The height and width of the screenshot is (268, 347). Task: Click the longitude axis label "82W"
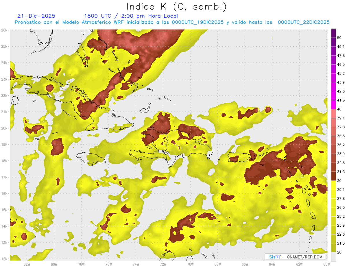[27, 264]
